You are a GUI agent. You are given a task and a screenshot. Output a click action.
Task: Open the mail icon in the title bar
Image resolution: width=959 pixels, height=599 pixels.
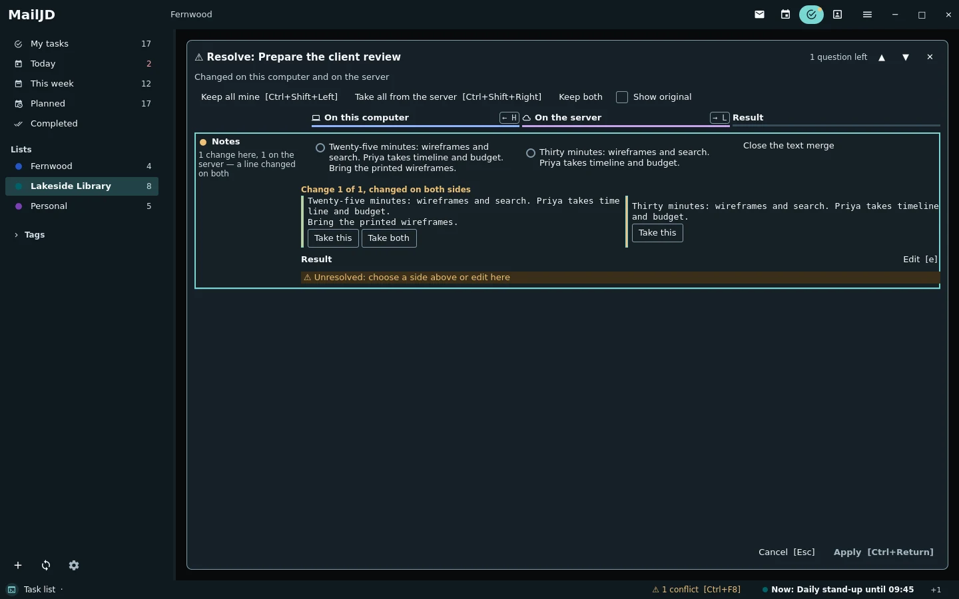tap(759, 15)
